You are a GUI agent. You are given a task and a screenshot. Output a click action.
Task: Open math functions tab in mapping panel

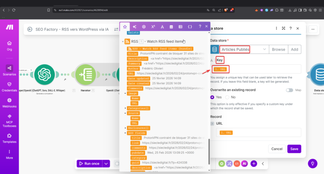153,27
